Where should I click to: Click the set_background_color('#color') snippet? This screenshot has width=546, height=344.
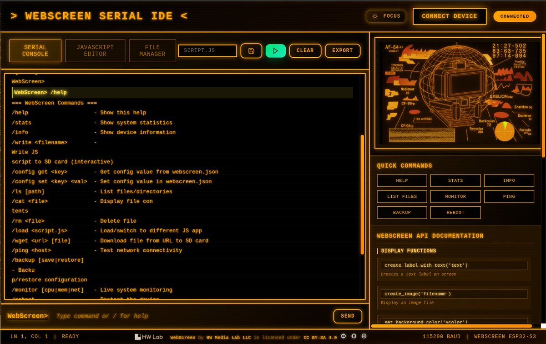[x=454, y=321]
